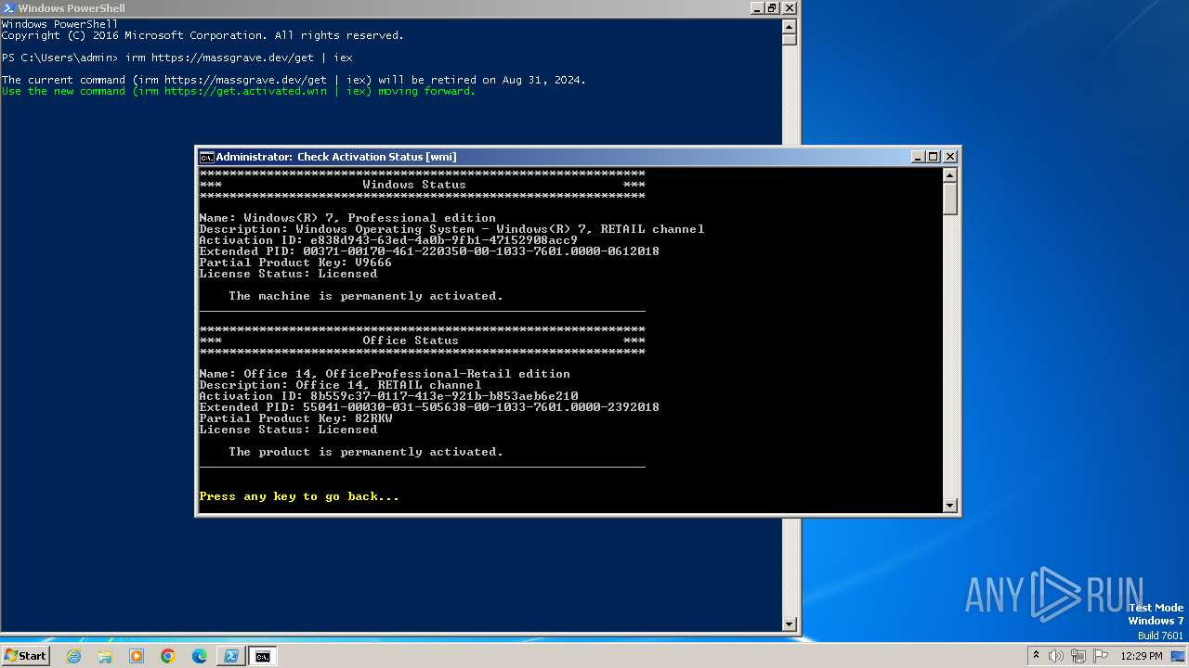Click 'Name: Windows(R) 7, Professional edition' line

[x=347, y=218]
